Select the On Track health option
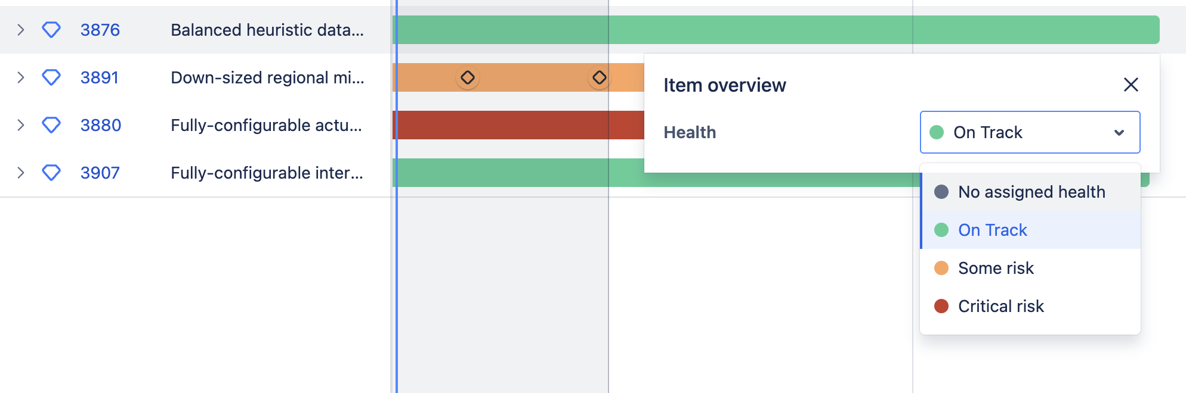The height and width of the screenshot is (393, 1186). point(992,230)
